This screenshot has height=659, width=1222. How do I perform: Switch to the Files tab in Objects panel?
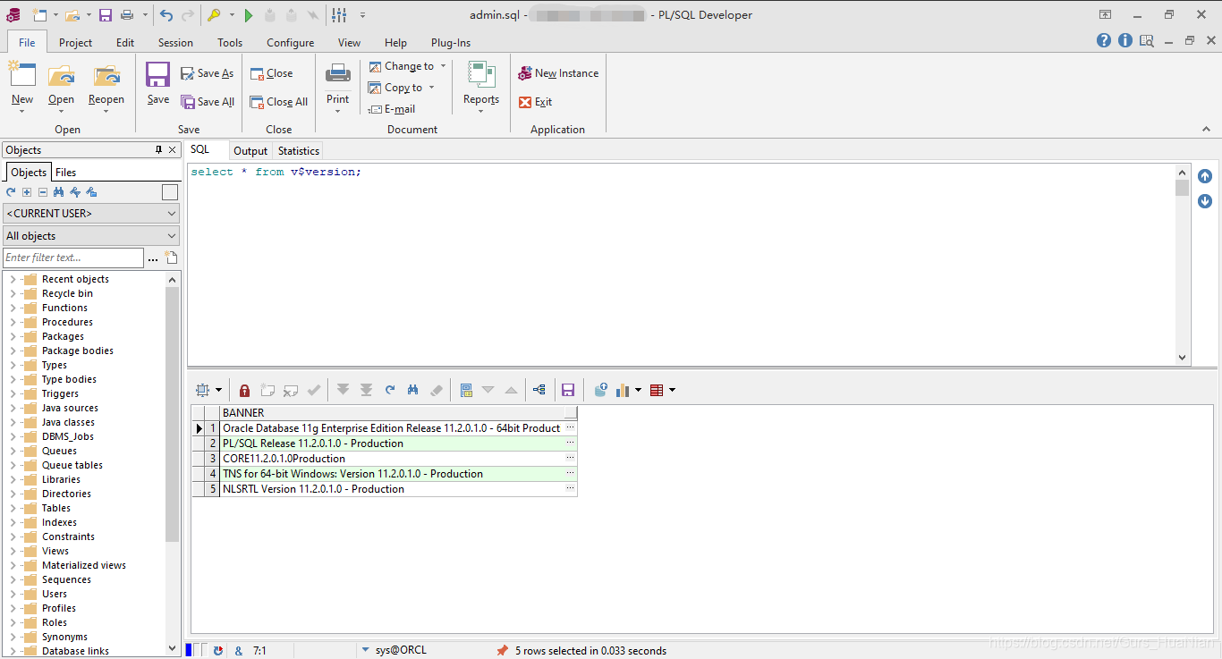click(66, 173)
